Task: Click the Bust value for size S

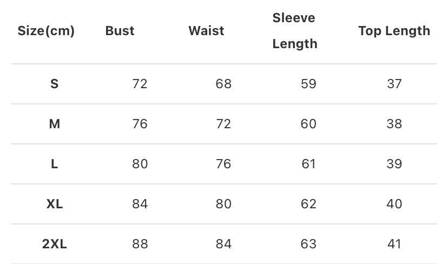Action: pyautogui.click(x=140, y=84)
